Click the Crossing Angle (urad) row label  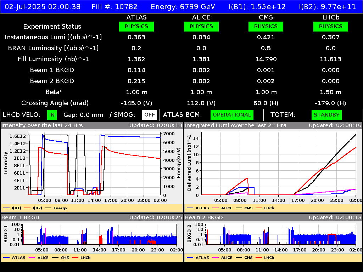coord(55,103)
